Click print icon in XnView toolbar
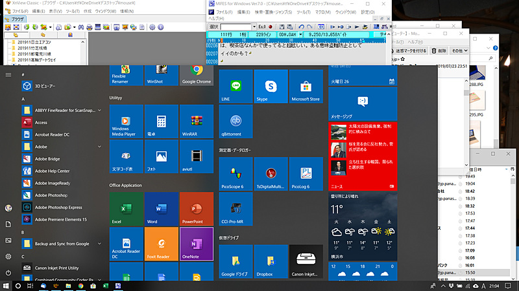This screenshot has height=291, width=519. 89,27
